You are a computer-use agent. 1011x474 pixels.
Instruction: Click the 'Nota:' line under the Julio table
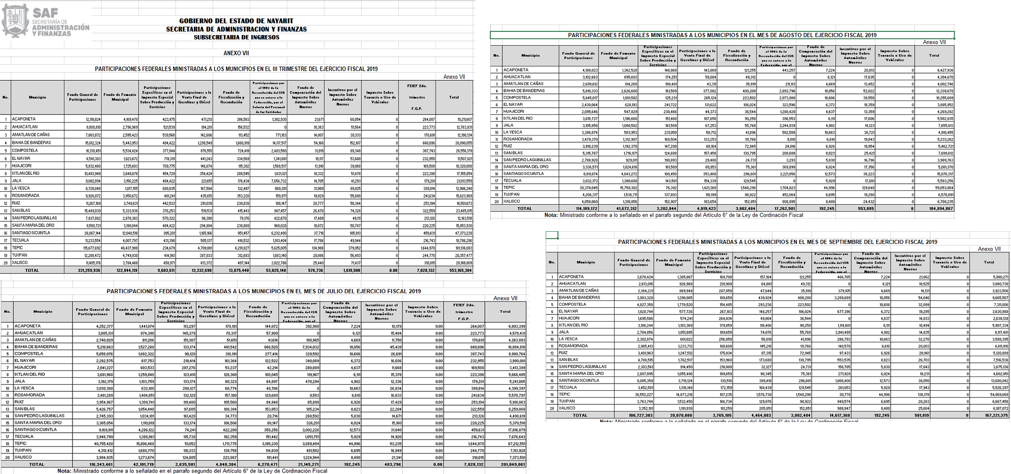point(192,471)
